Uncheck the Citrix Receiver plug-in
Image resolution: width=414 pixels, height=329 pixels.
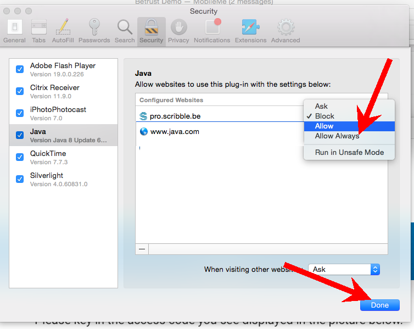(20, 91)
